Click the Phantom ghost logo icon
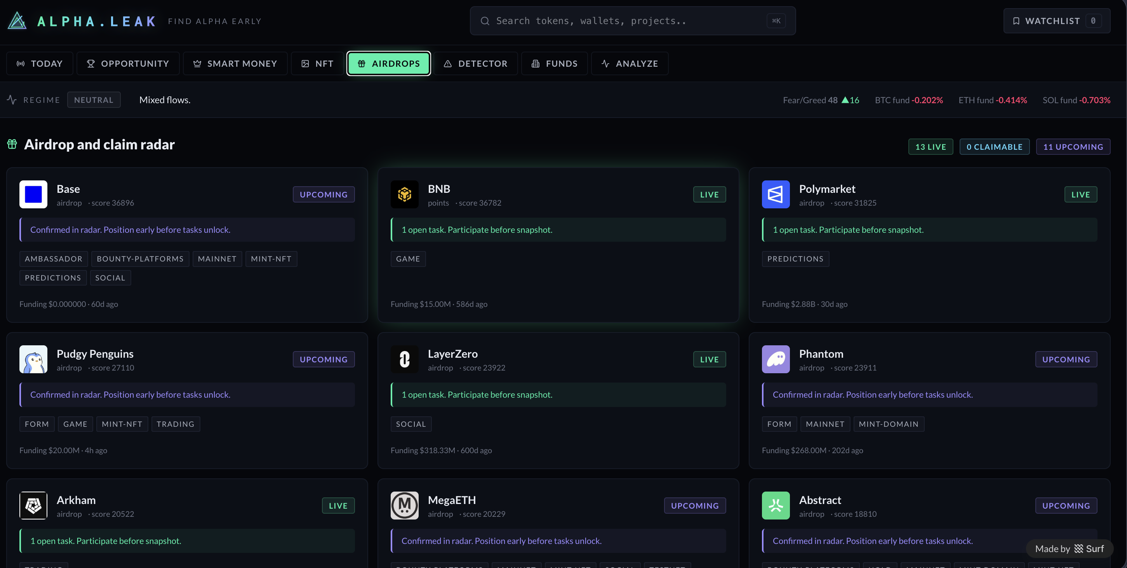Viewport: 1127px width, 568px height. click(775, 359)
